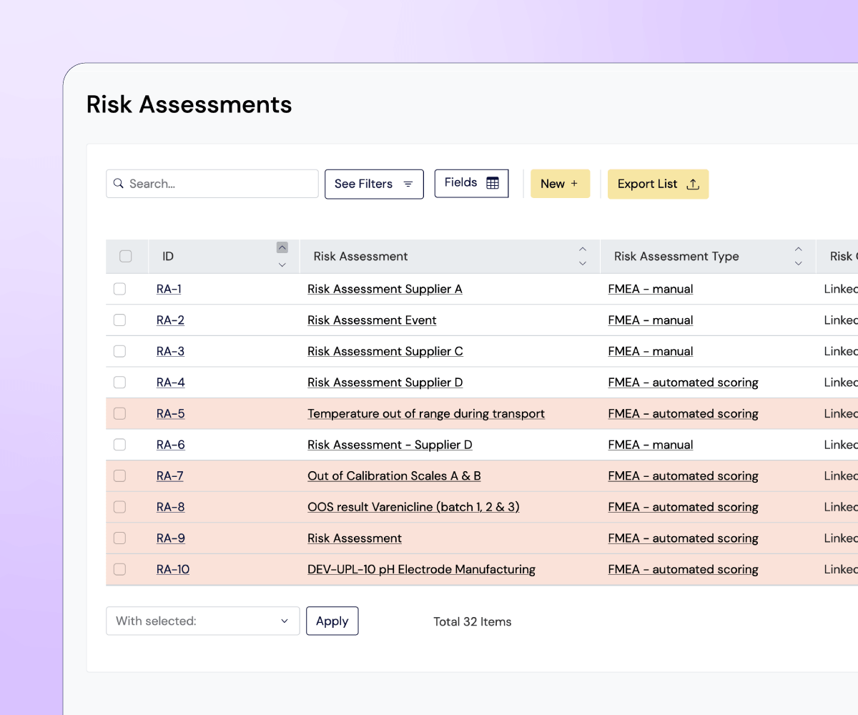Screen dimensions: 858x715
Task: Open the RA-2 ID link
Action: pos(170,320)
